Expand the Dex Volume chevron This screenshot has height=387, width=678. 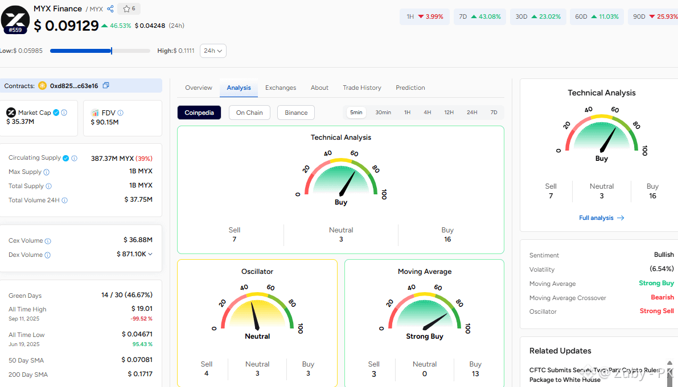150,254
